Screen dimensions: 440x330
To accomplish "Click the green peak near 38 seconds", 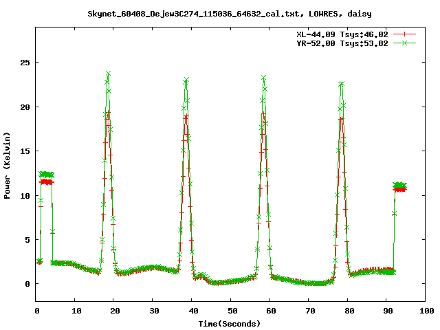I will click(186, 80).
